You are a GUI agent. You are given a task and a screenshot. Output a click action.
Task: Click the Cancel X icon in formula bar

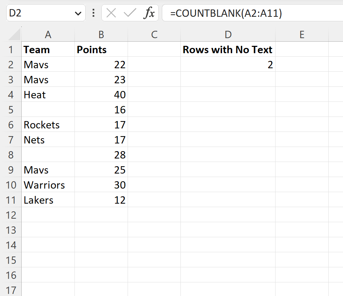coord(111,13)
